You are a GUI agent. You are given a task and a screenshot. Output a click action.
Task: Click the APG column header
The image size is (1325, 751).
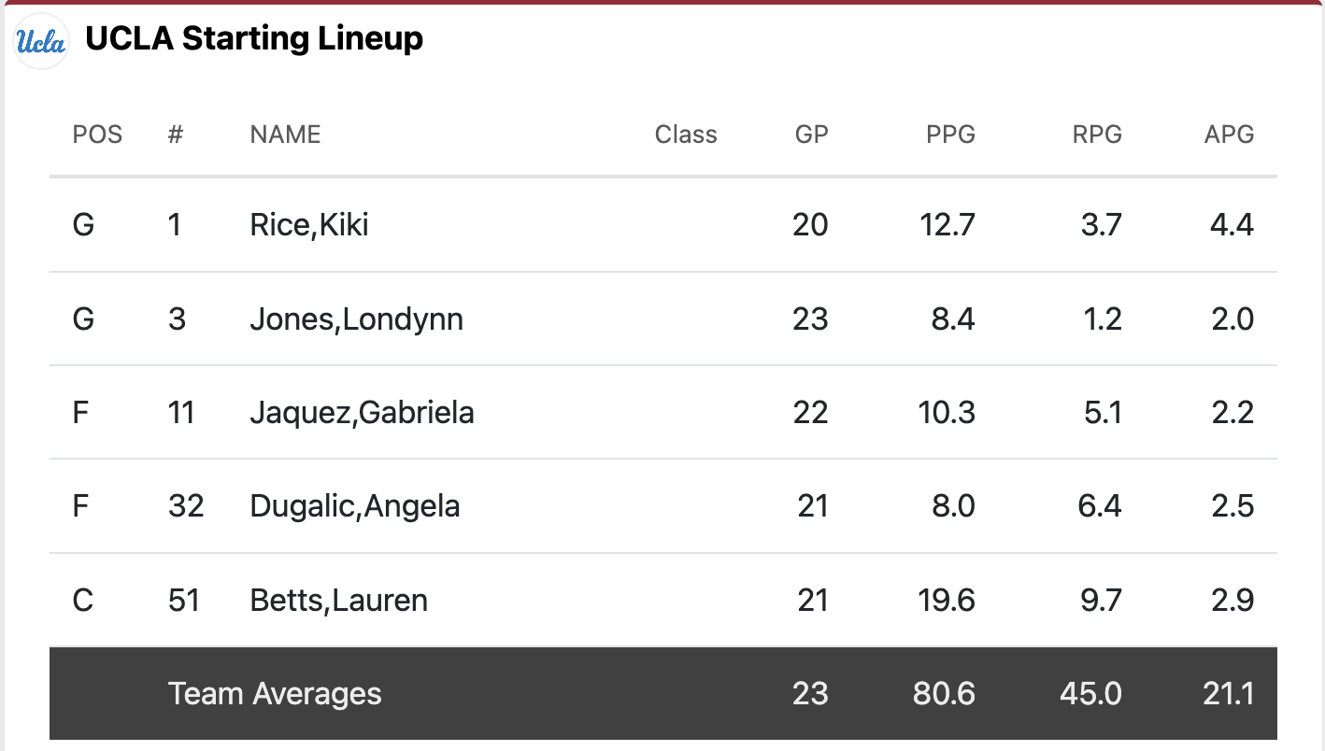tap(1229, 135)
